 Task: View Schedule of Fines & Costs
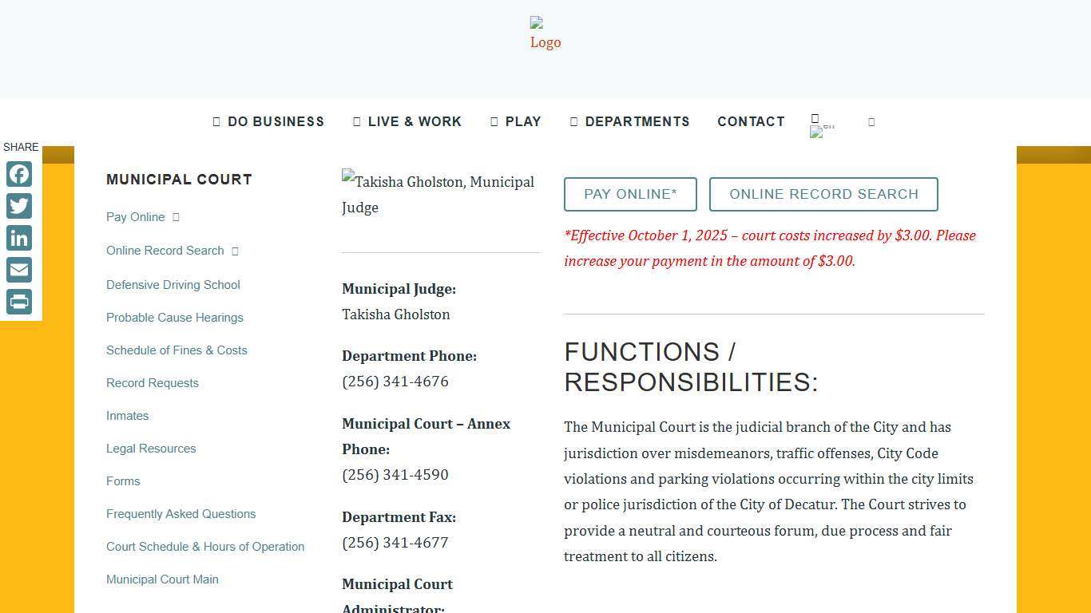tap(177, 350)
